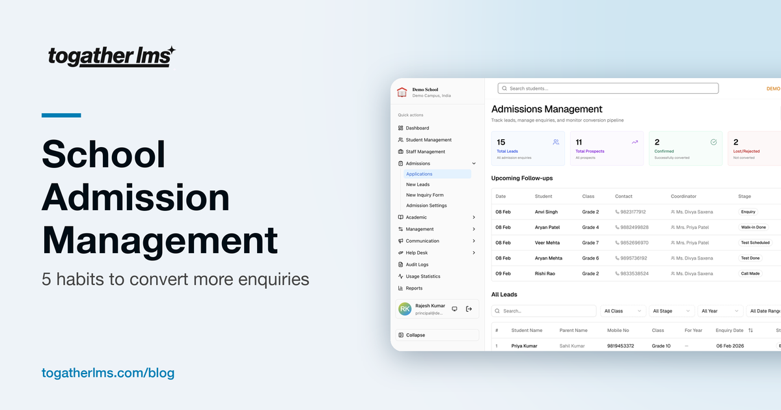The height and width of the screenshot is (410, 781).
Task: Expand the Communication section chevron
Action: pyautogui.click(x=474, y=241)
